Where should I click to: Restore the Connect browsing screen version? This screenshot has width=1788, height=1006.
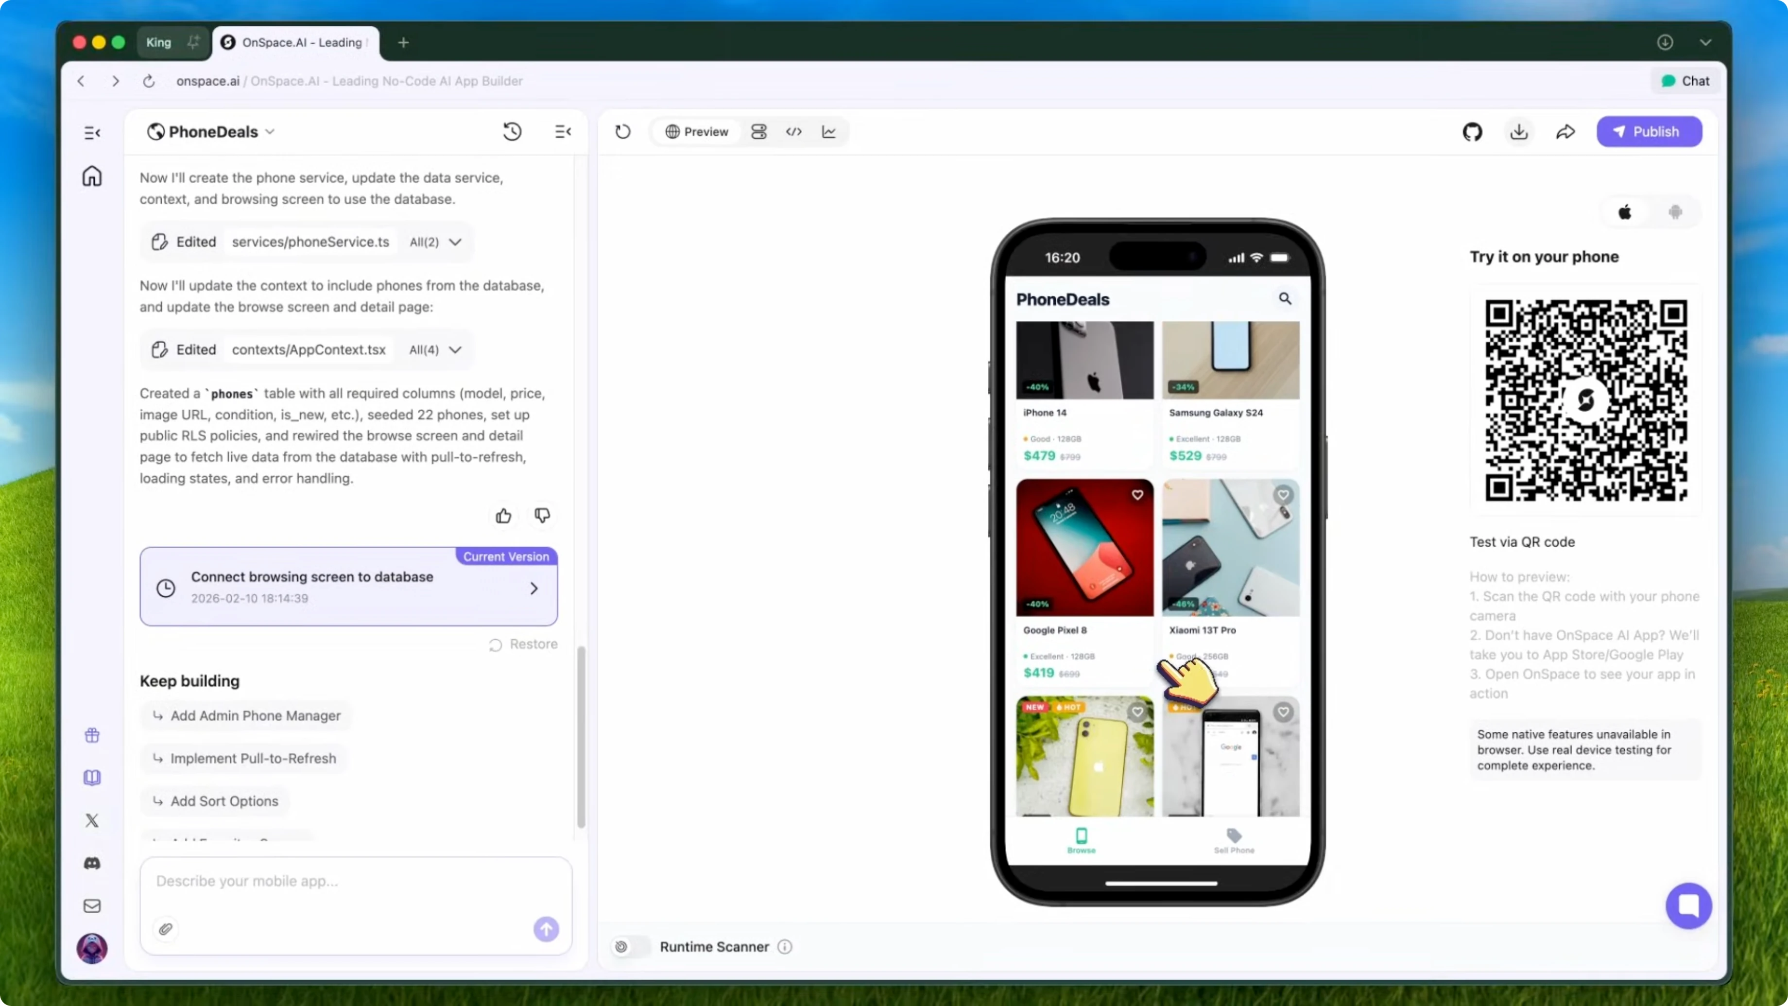(x=523, y=644)
